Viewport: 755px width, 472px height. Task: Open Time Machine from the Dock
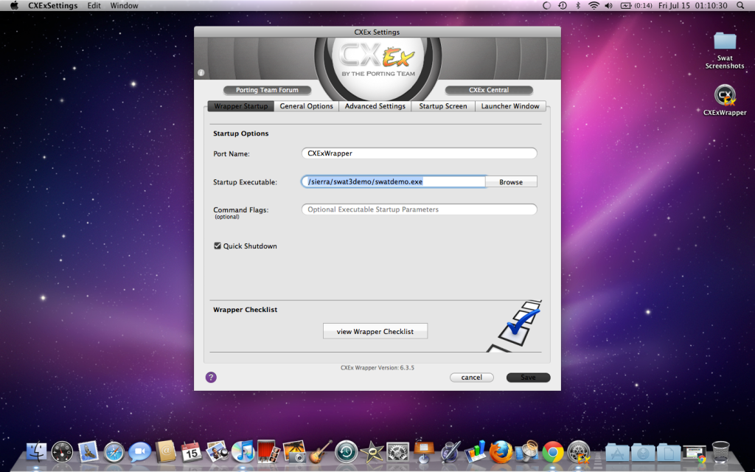(x=347, y=452)
